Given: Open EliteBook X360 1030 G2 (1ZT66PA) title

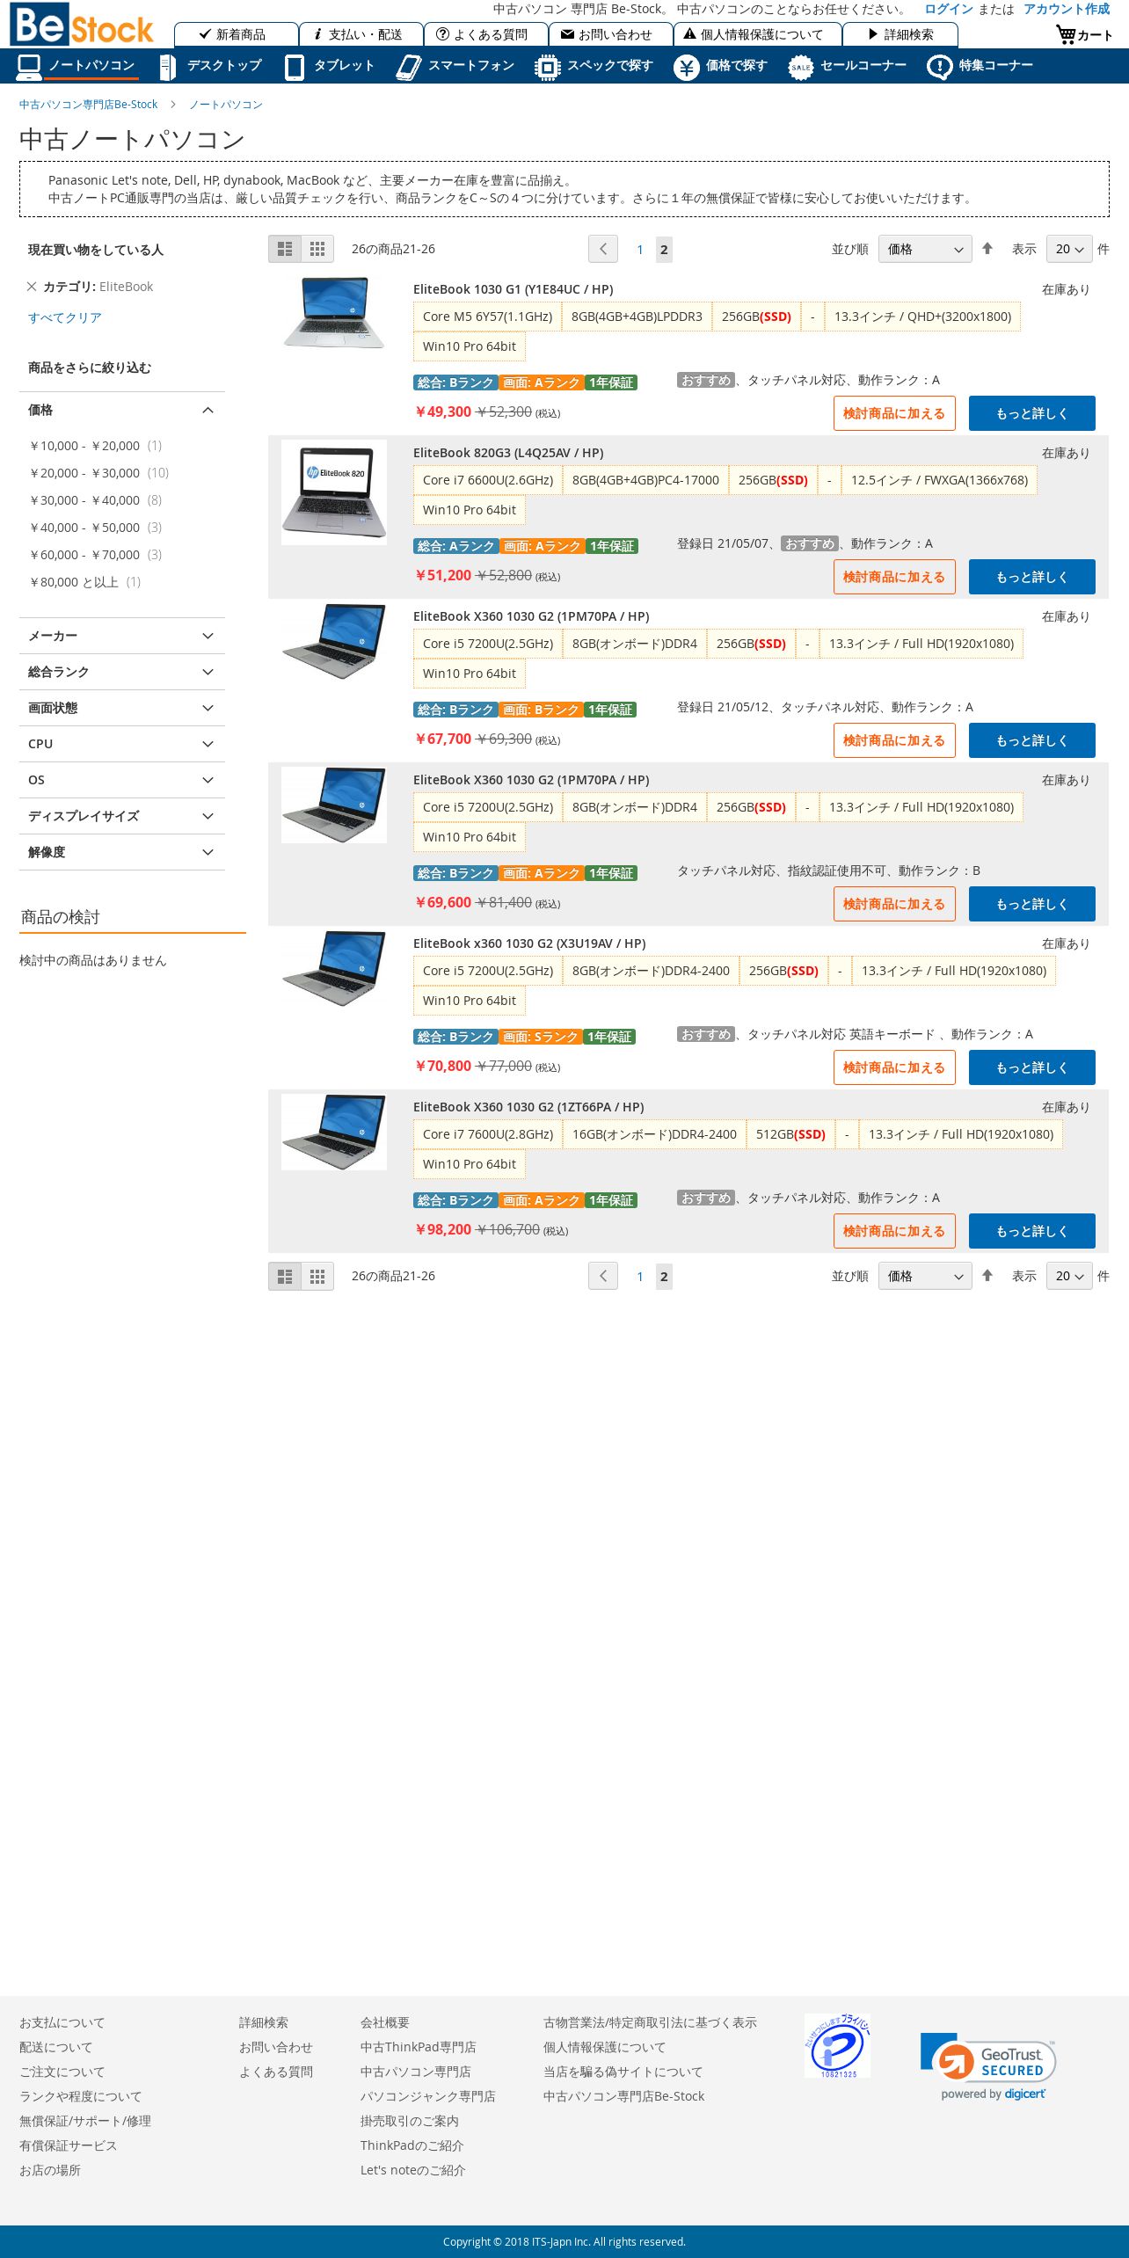Looking at the screenshot, I should (x=528, y=1107).
